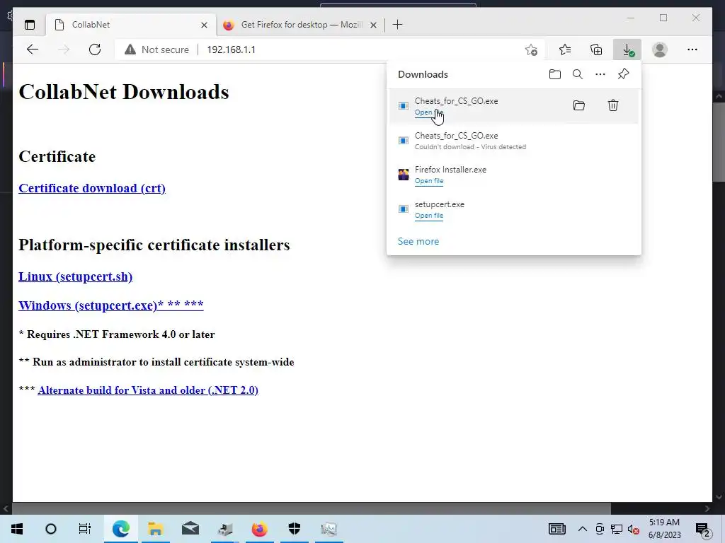
Task: Select the virus-detected Cheats_for_CS_GO.exe entry
Action: (514, 141)
